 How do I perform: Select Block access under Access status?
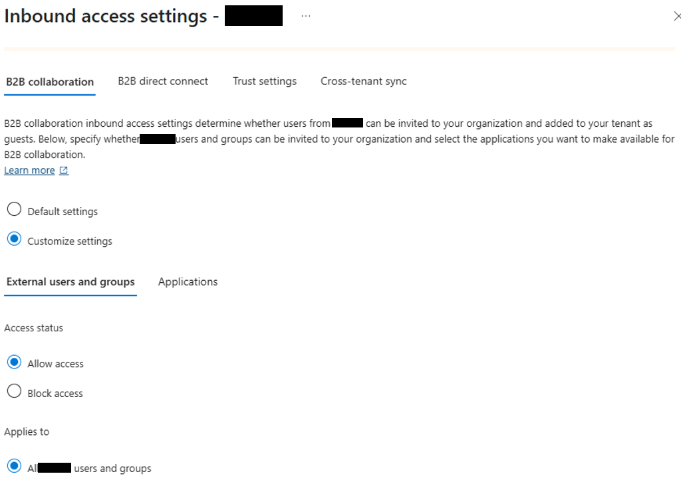pyautogui.click(x=15, y=390)
